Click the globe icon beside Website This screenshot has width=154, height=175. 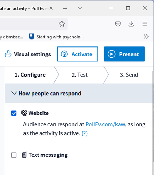tap(24, 113)
